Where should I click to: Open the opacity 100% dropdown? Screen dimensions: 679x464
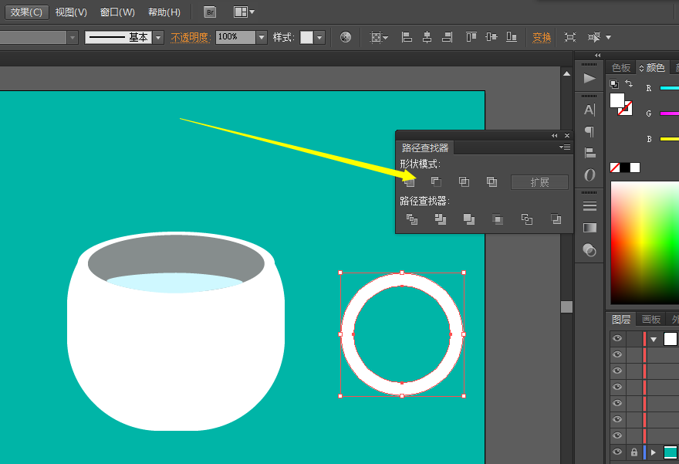(x=262, y=37)
